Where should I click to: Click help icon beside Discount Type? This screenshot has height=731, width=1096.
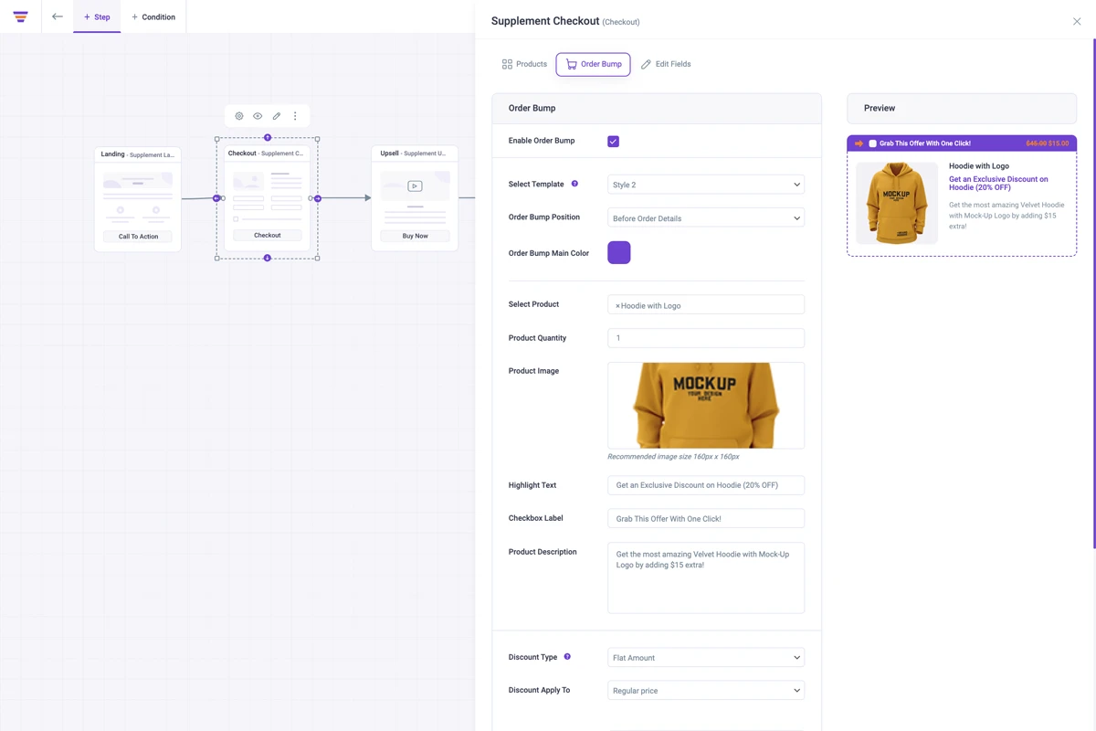[x=567, y=657]
